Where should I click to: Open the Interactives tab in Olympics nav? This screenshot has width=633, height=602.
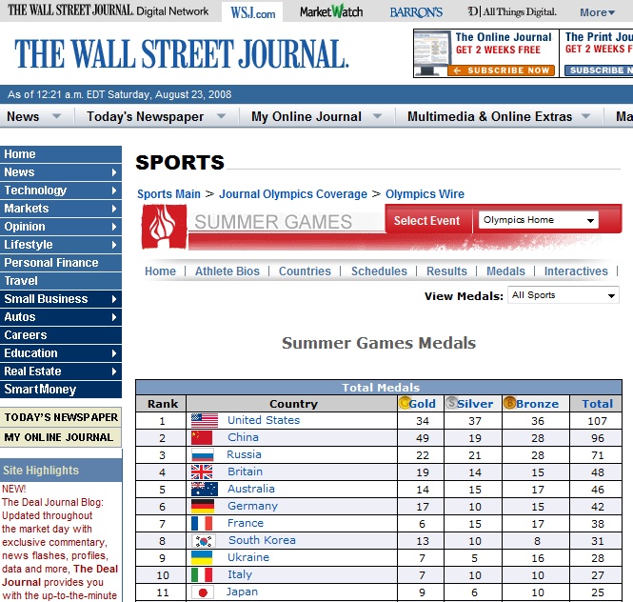[576, 271]
